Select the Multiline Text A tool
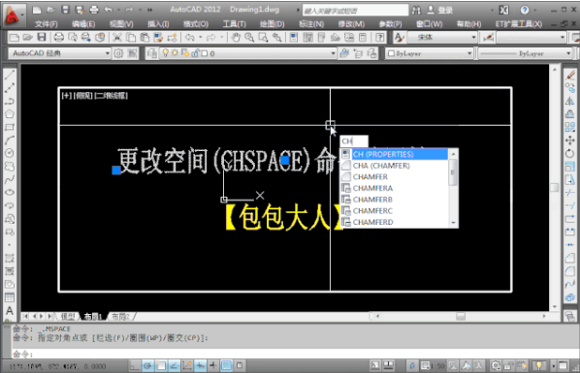580x373 pixels. coord(10,311)
